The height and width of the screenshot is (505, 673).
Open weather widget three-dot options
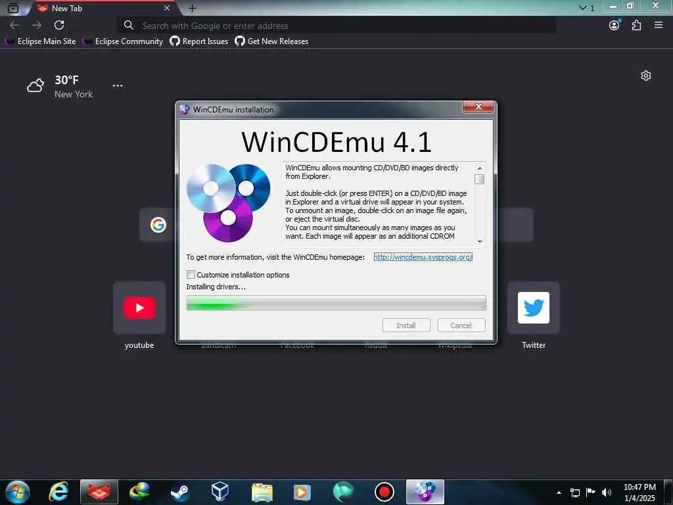coord(118,86)
